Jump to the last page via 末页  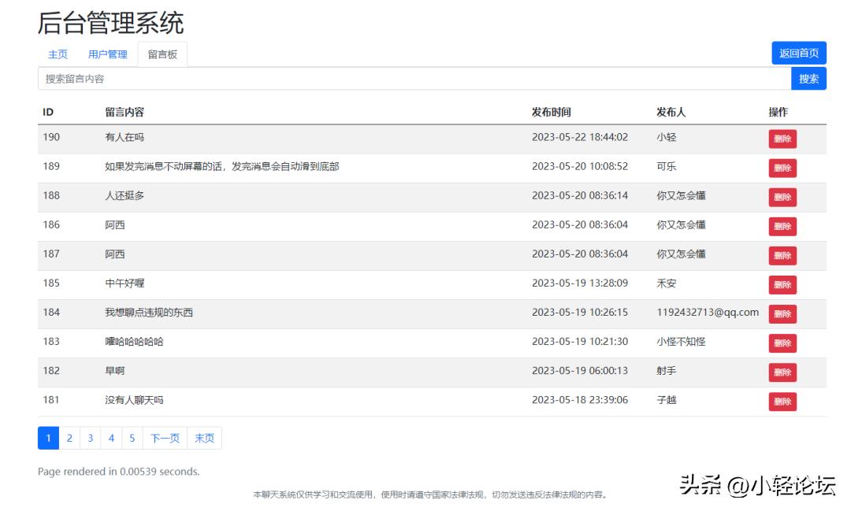click(x=203, y=438)
